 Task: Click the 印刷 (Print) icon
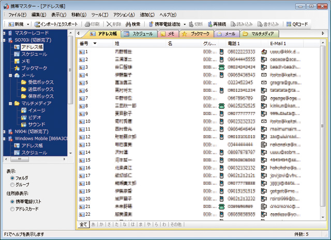pos(87,24)
